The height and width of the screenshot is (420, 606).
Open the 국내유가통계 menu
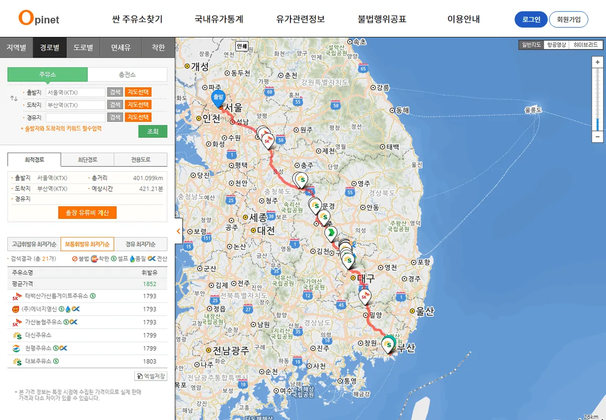coord(219,19)
